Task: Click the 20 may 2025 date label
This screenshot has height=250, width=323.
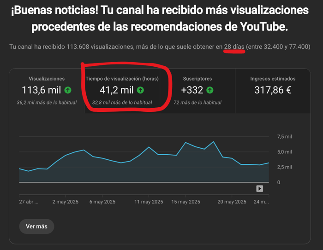Action: point(232,202)
